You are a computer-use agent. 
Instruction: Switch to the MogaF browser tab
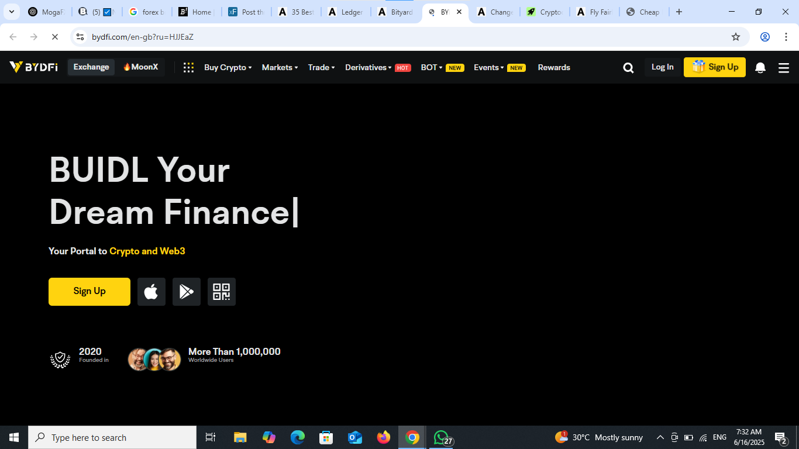(47, 12)
